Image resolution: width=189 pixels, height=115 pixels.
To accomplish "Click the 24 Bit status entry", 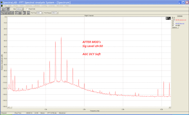I will (37, 113).
